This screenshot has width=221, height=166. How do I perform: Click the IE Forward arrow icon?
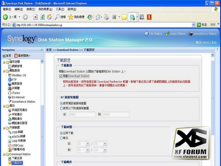pyautogui.click(x=25, y=17)
